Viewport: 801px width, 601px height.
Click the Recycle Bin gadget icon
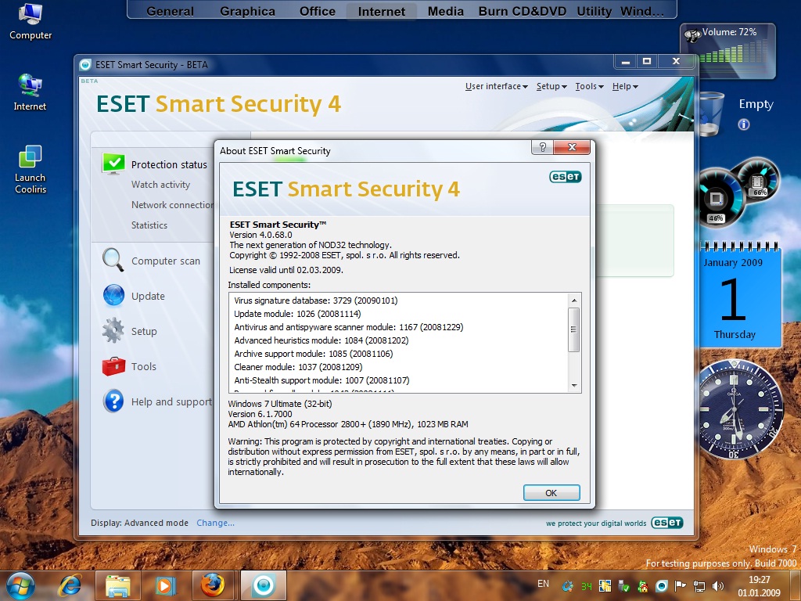(710, 113)
